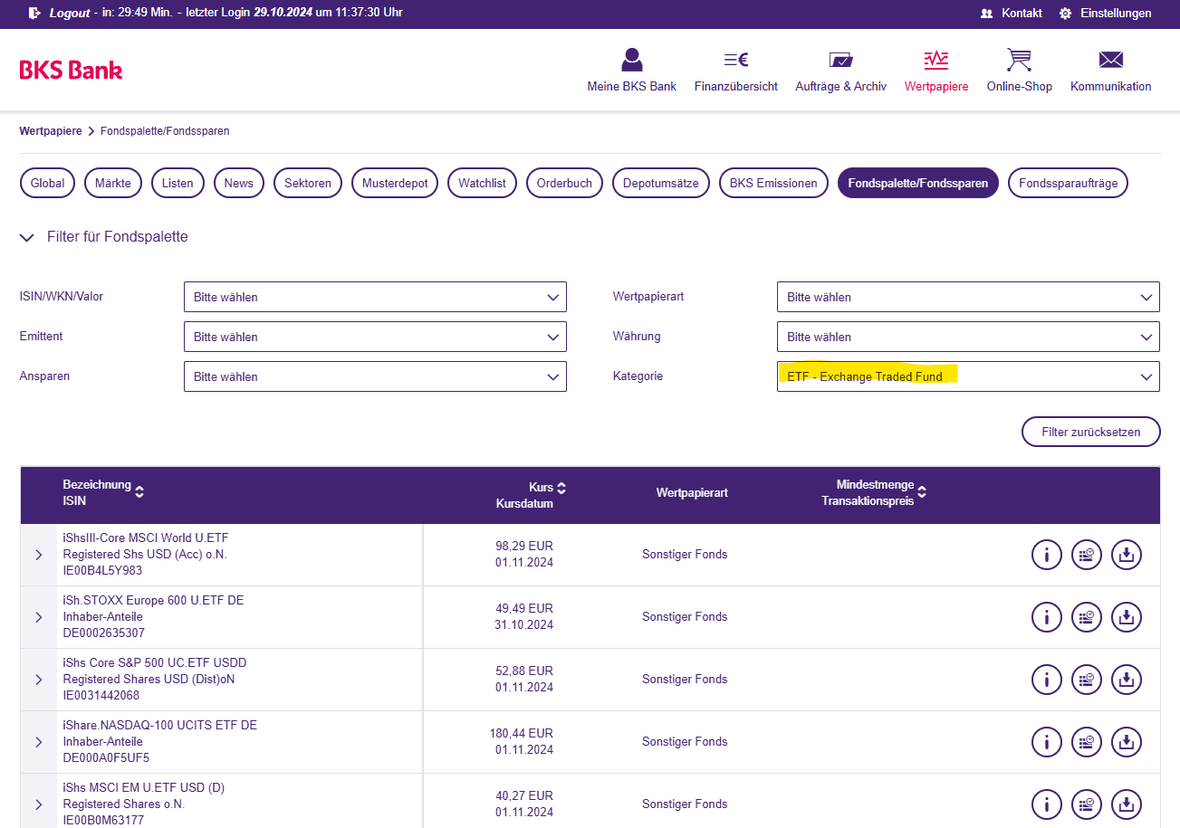The width and height of the screenshot is (1180, 828).
Task: Show info for iShs Core S&P 500
Action: [x=1047, y=680]
